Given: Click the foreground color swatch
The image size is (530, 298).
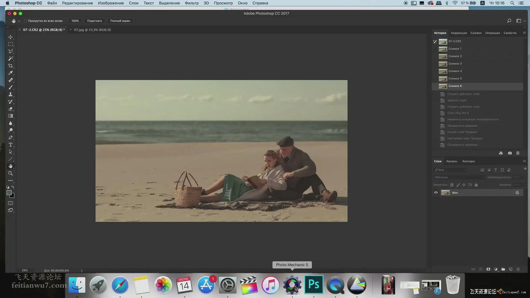Looking at the screenshot, I should (x=9, y=193).
